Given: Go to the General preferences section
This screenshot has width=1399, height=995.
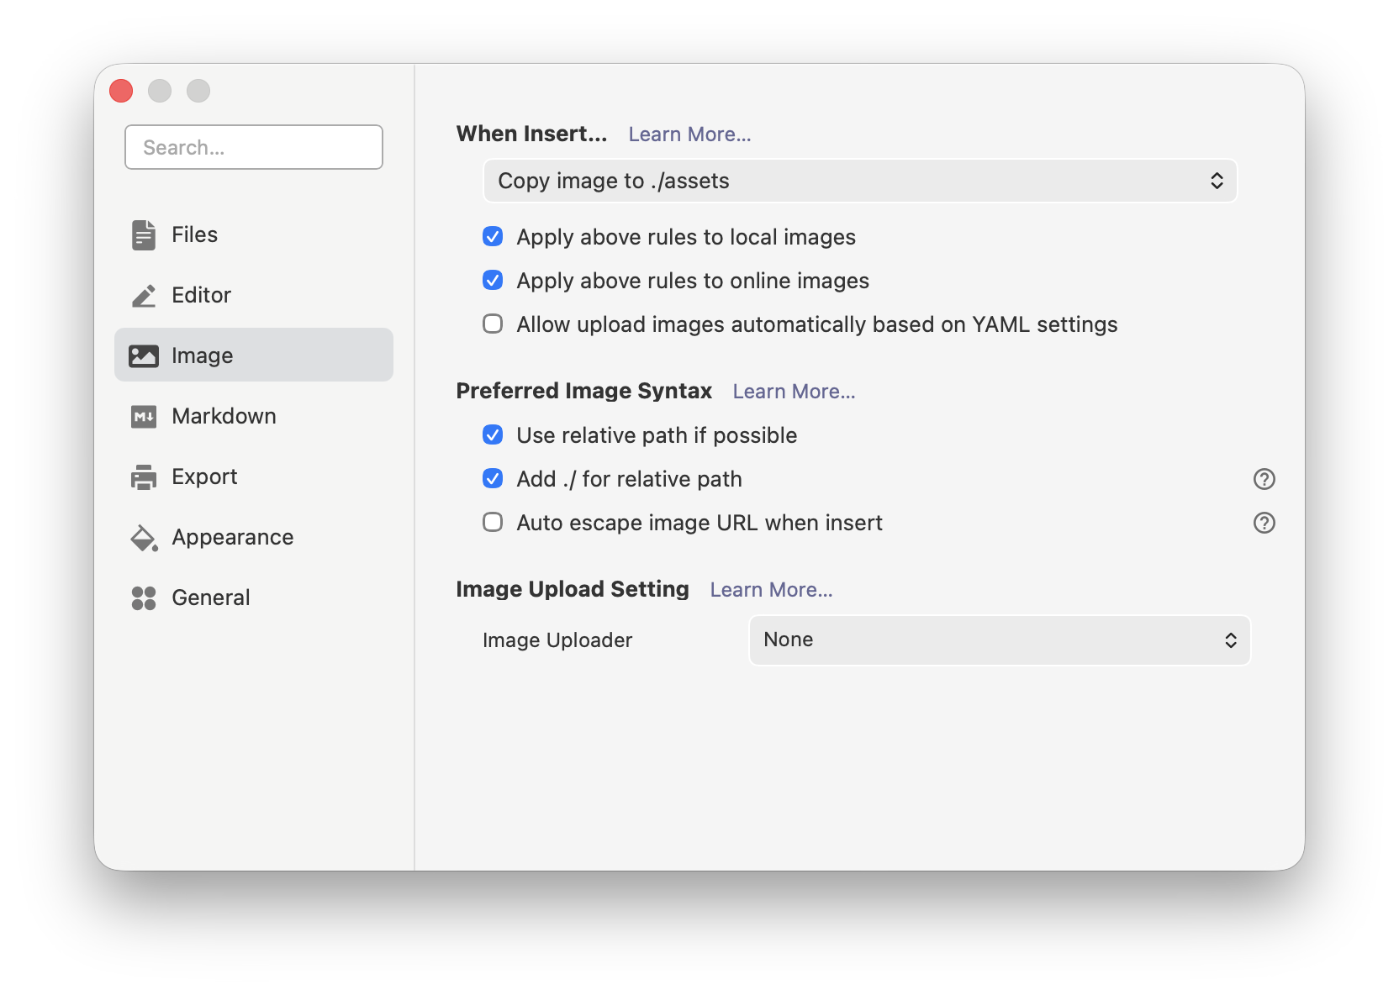Looking at the screenshot, I should (210, 598).
